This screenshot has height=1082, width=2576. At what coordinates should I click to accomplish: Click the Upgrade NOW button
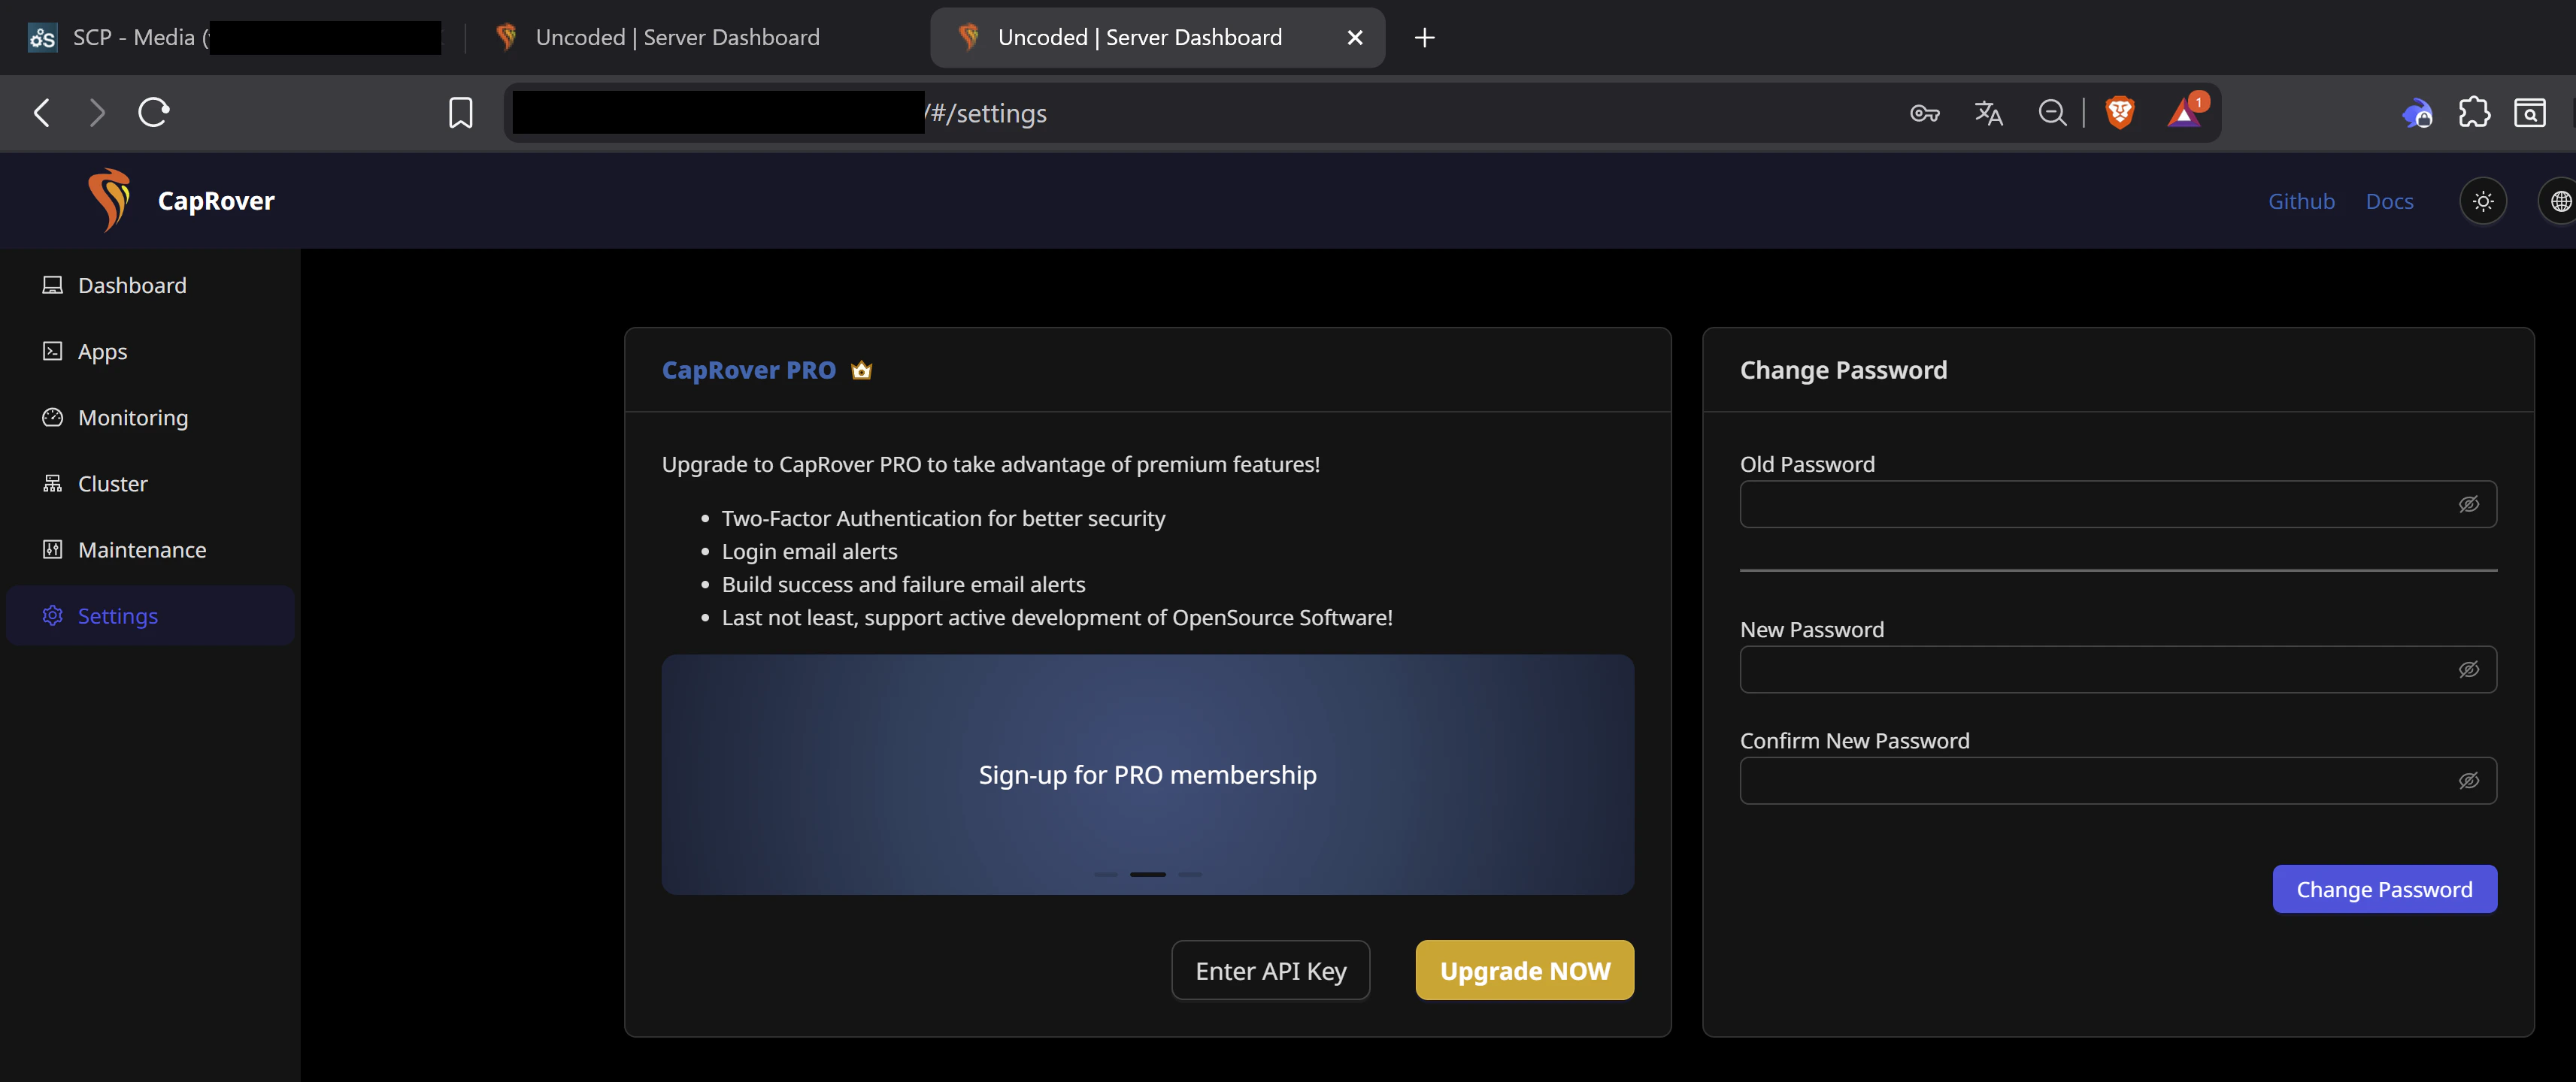pyautogui.click(x=1524, y=970)
